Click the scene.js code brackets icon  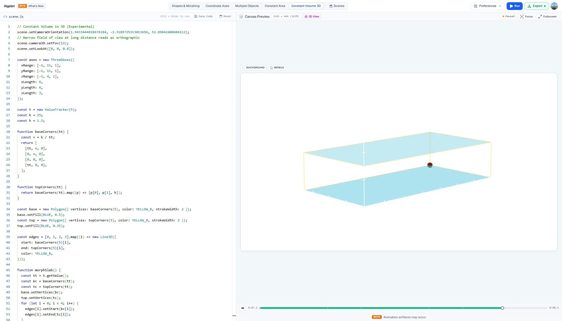point(5,17)
